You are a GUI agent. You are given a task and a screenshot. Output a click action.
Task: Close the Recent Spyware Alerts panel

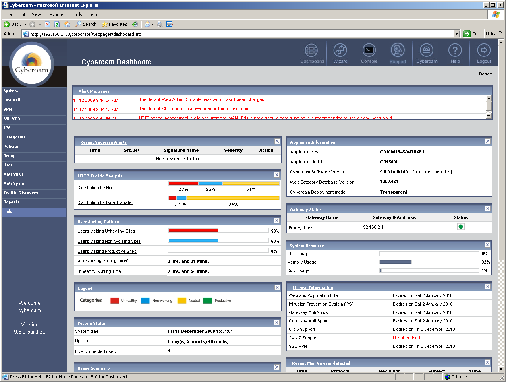277,141
